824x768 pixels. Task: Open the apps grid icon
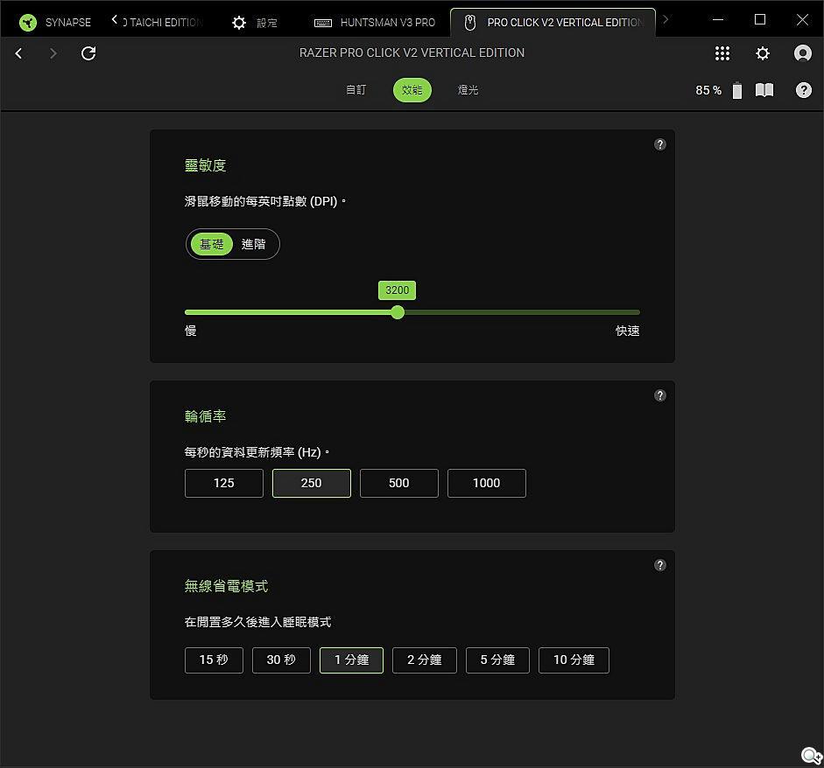click(x=722, y=53)
